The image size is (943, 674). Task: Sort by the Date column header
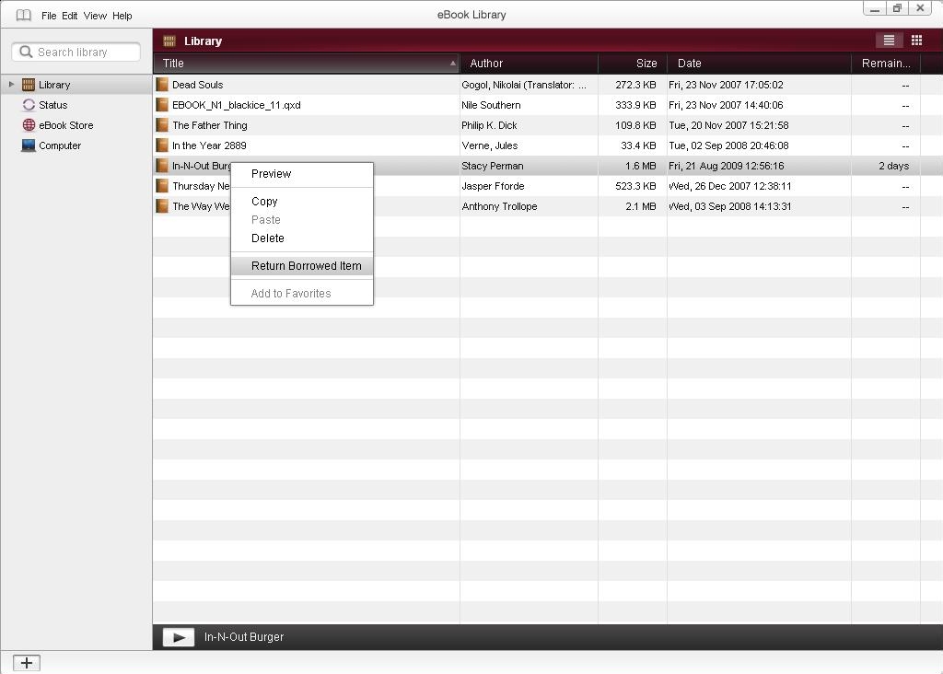pyautogui.click(x=759, y=64)
